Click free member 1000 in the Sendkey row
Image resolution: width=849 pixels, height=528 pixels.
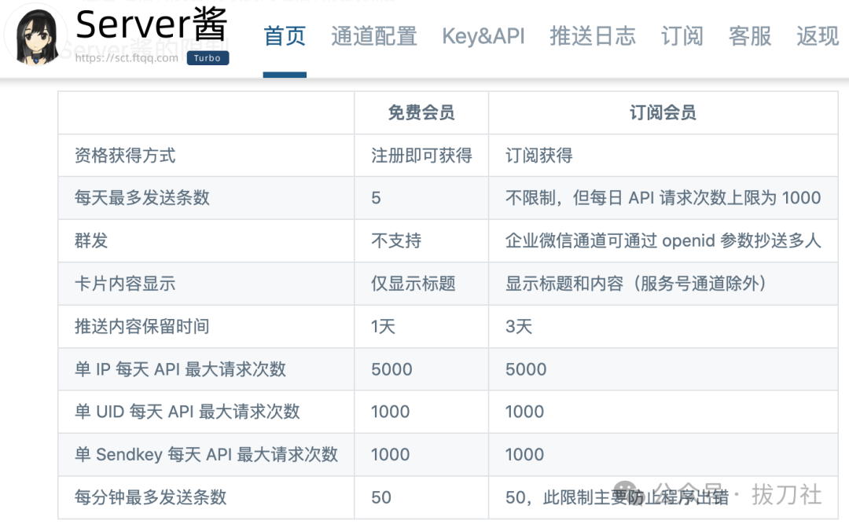pyautogui.click(x=390, y=454)
